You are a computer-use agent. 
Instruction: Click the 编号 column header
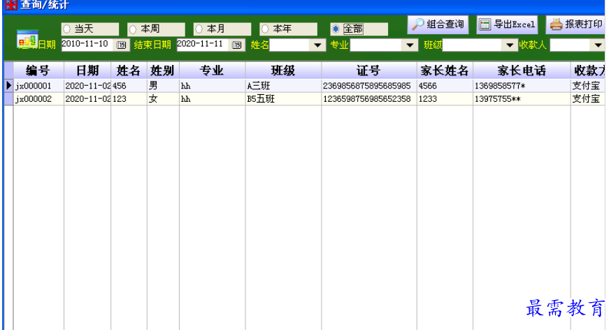coord(38,70)
